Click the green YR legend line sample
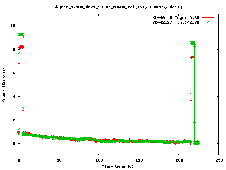 click(208, 22)
